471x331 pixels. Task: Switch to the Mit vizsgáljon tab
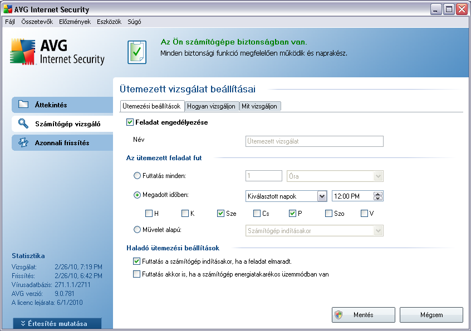click(x=259, y=106)
